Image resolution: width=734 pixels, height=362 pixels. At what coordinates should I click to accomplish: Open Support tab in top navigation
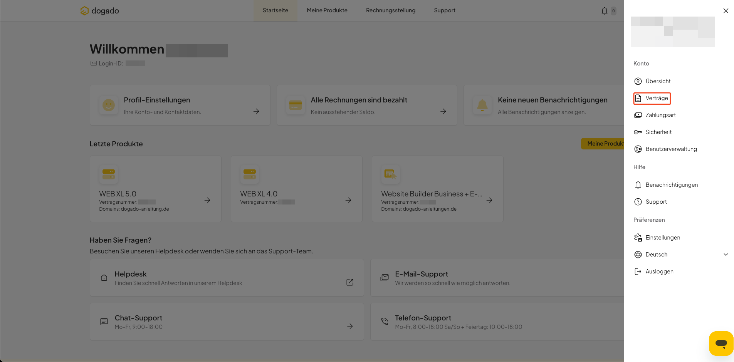coord(445,10)
